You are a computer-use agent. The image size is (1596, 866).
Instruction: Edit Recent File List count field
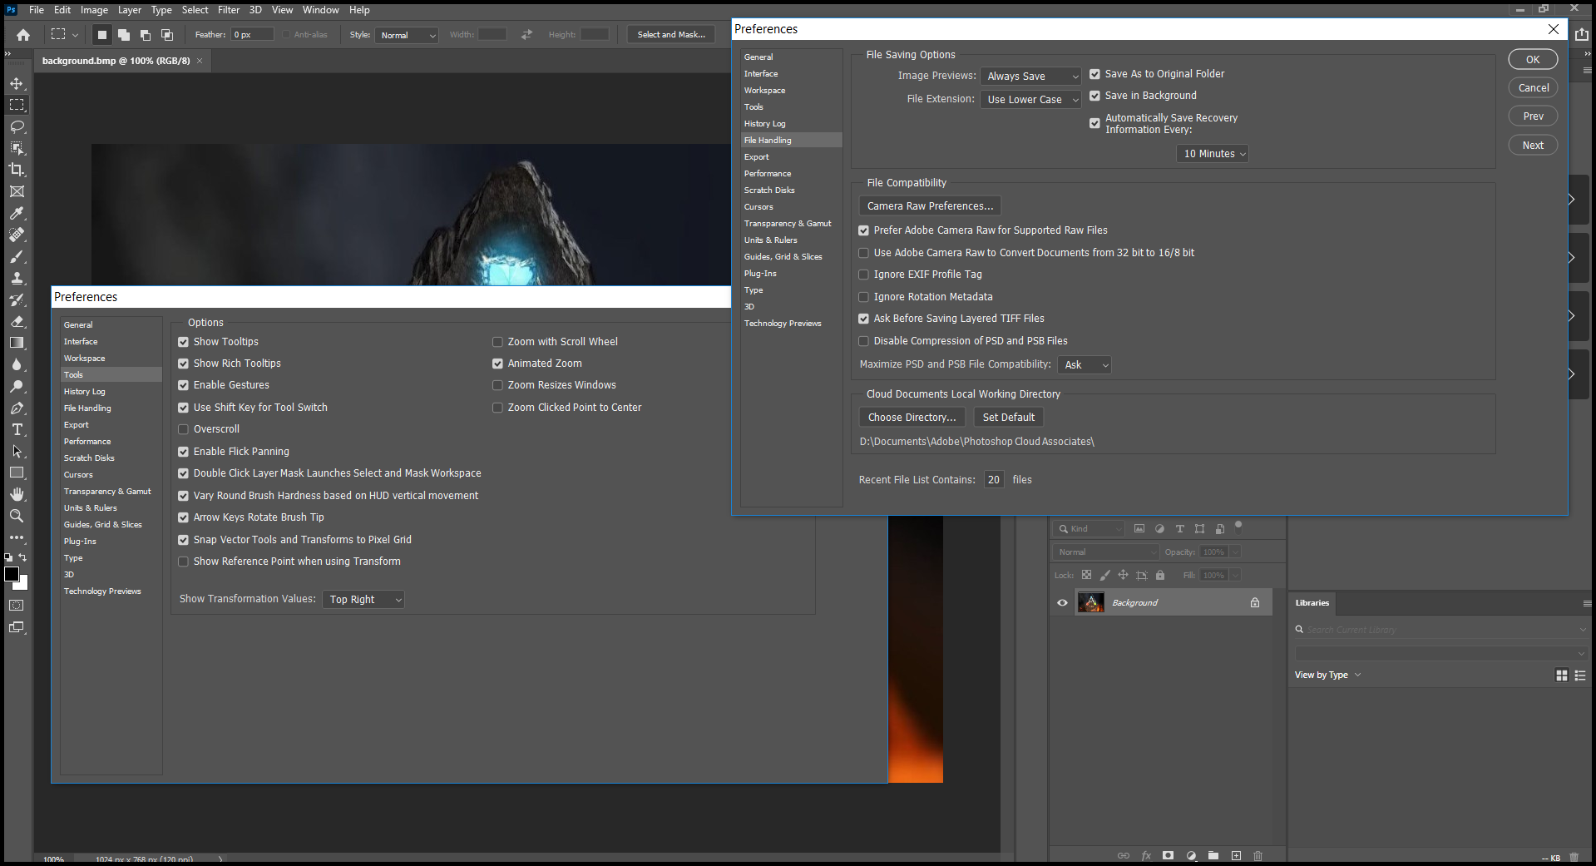point(993,480)
